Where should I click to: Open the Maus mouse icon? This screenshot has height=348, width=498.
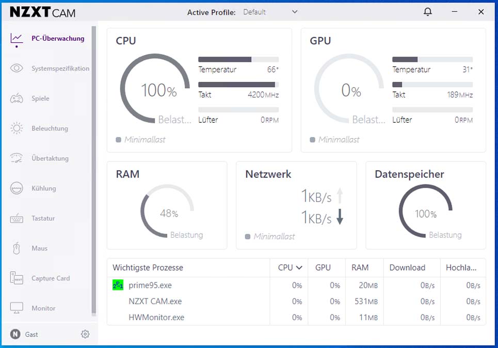click(x=17, y=248)
